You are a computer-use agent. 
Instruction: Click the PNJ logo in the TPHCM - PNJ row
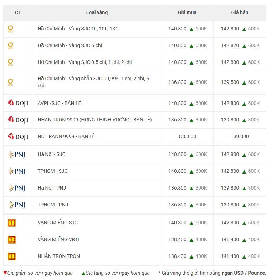click(x=17, y=205)
